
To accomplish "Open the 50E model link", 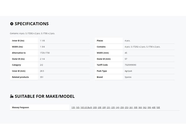I will pos(158,107).
